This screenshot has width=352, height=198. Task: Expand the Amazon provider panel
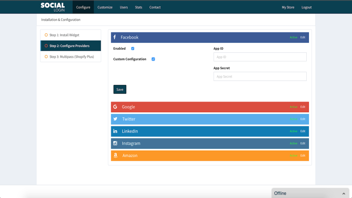pos(210,155)
